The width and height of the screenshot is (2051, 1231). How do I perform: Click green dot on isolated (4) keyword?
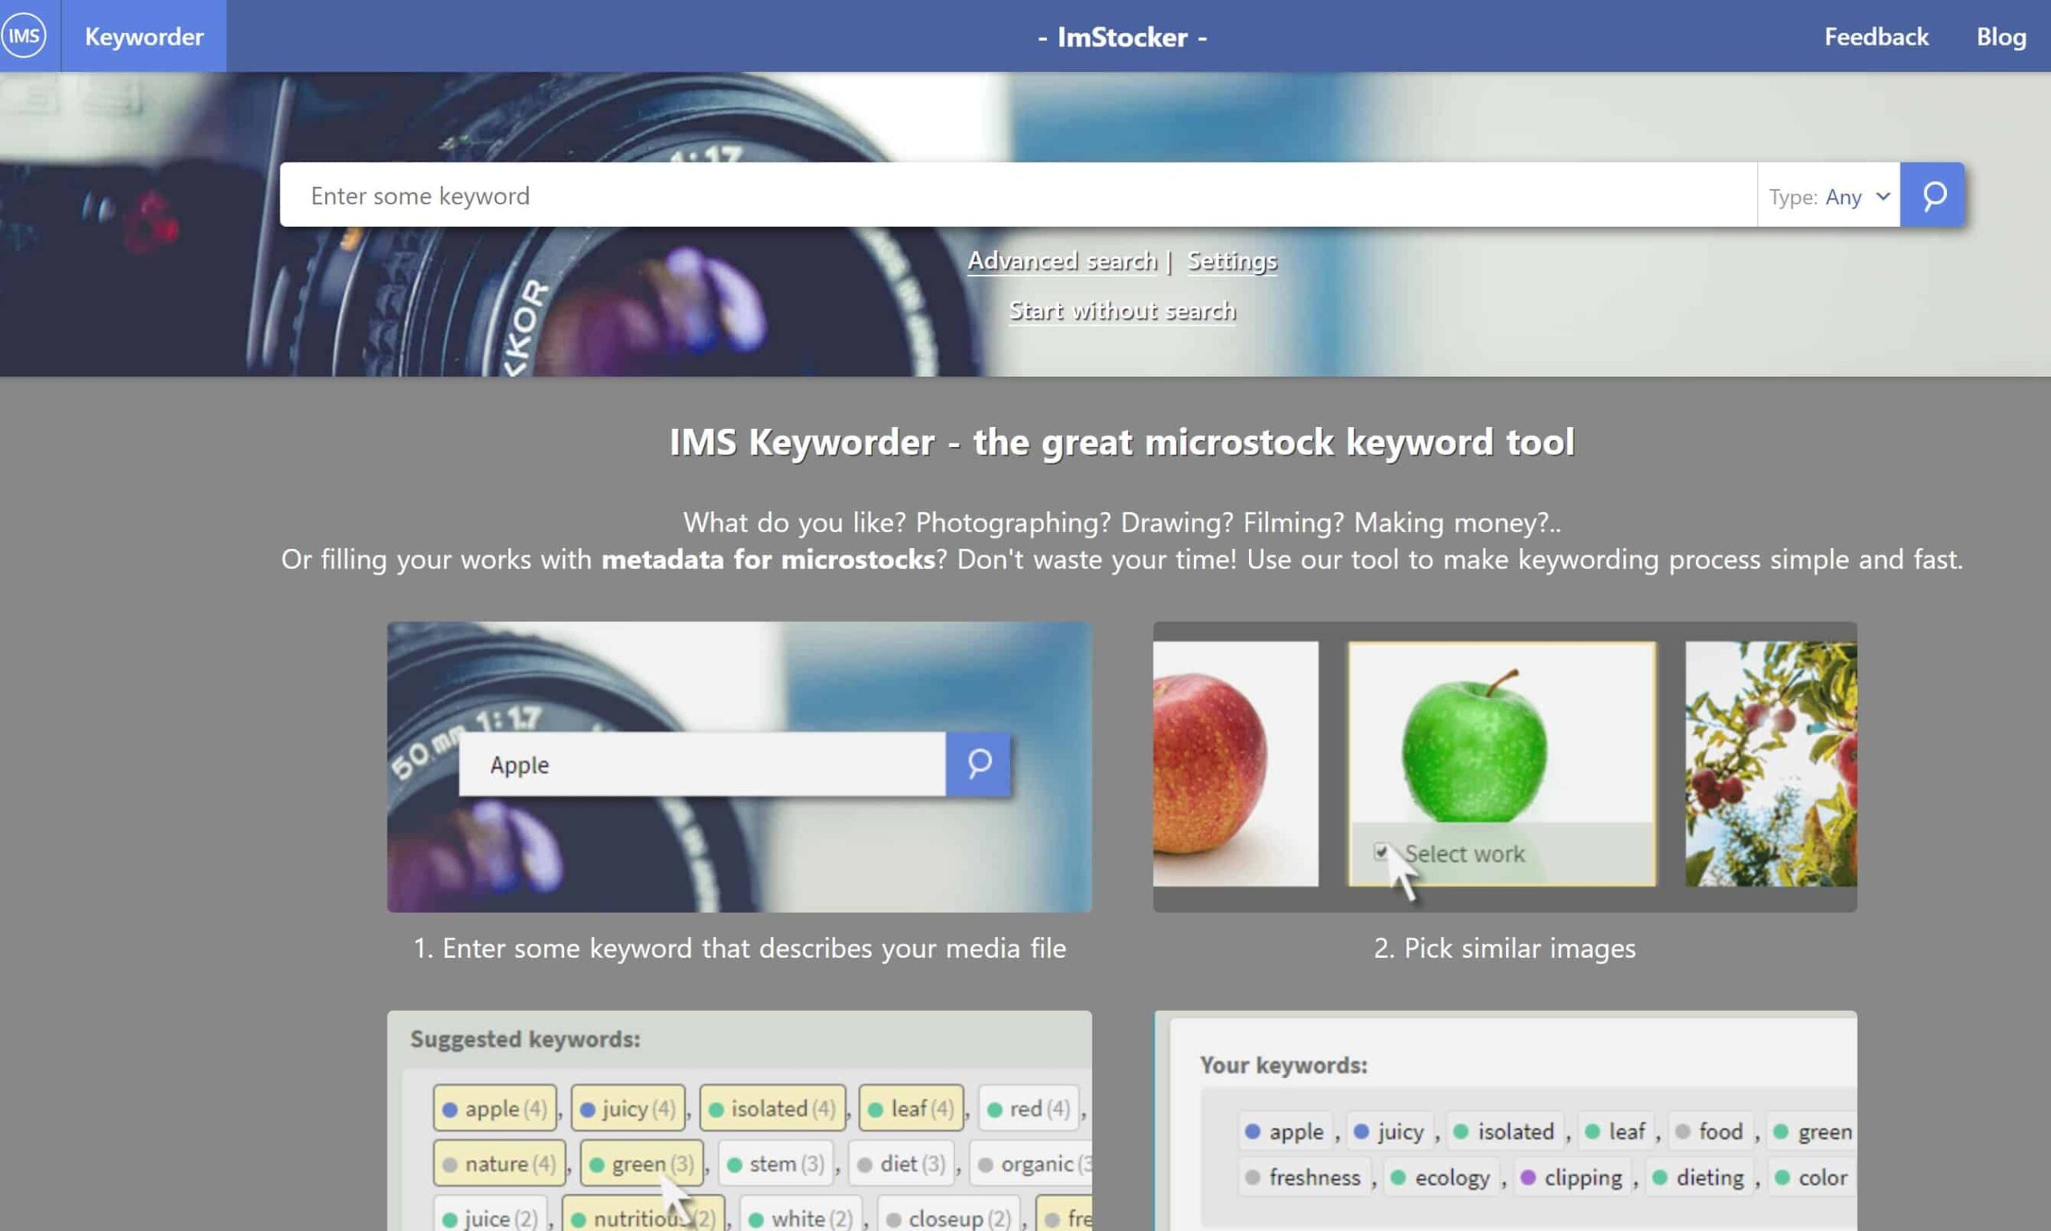pyautogui.click(x=716, y=1109)
